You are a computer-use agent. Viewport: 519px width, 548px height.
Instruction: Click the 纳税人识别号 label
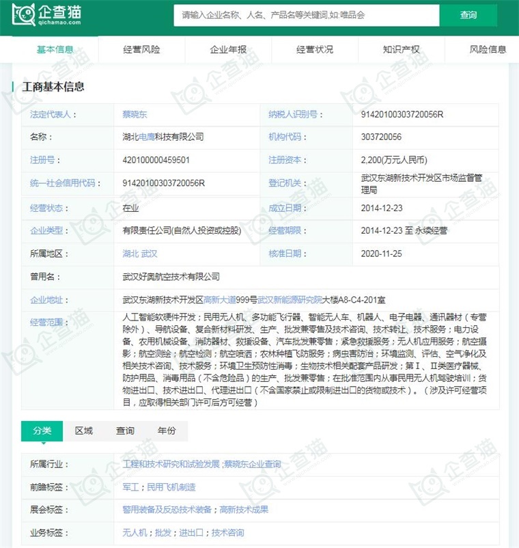click(293, 114)
